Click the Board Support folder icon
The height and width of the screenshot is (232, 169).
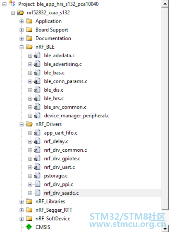29,30
